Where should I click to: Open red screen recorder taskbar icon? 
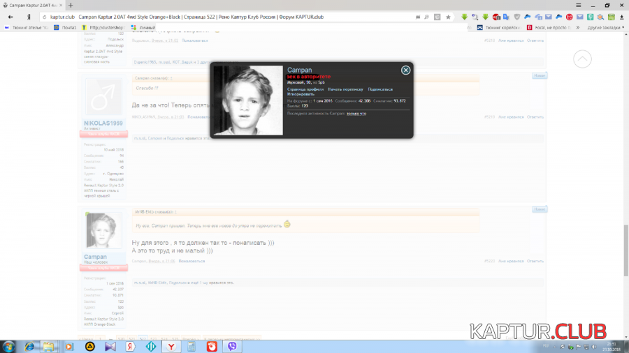pos(212,347)
